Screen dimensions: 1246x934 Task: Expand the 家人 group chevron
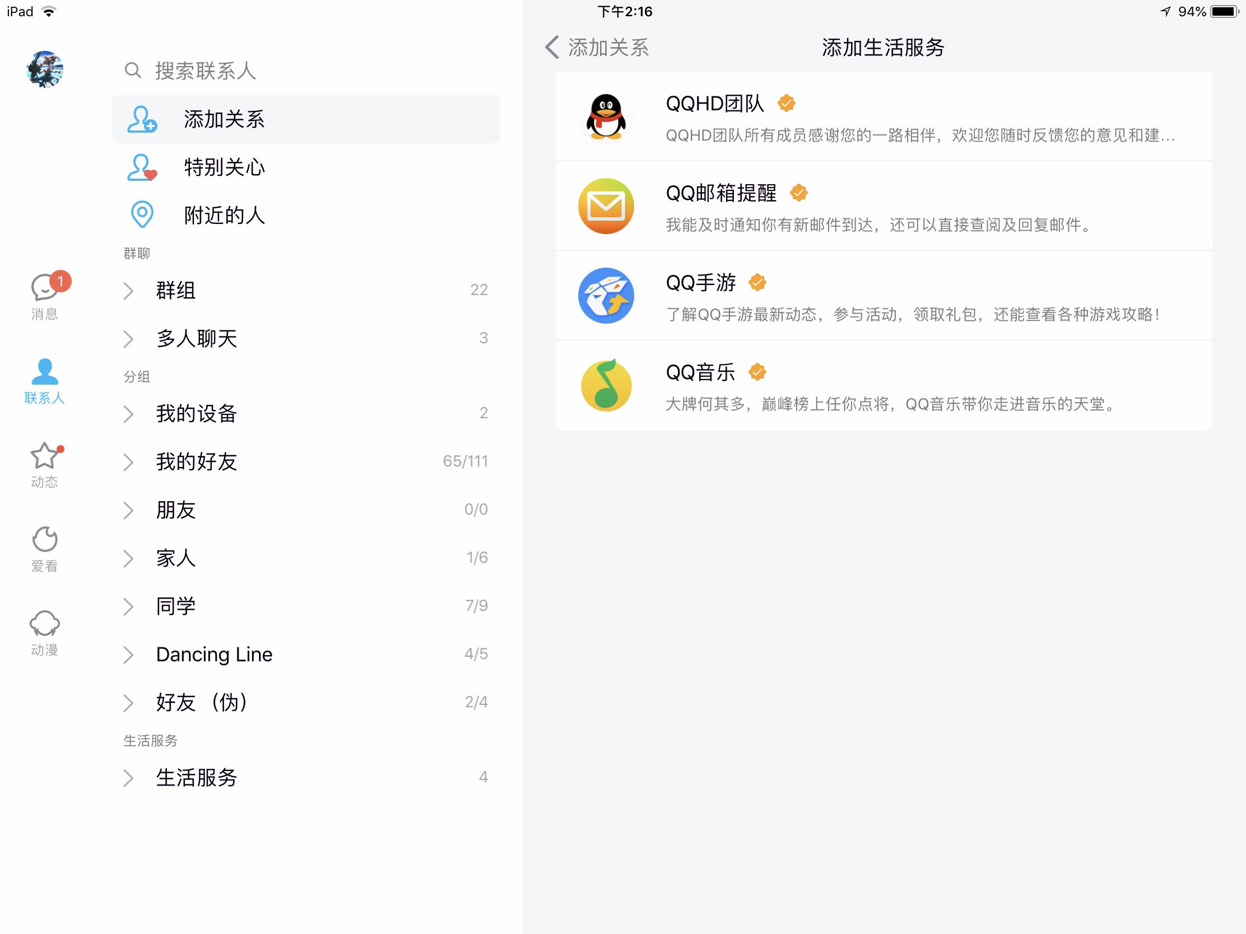[x=128, y=558]
